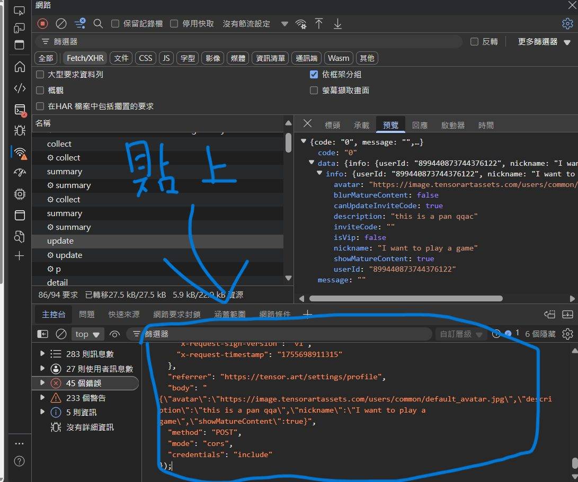The width and height of the screenshot is (578, 482).
Task: Open the Elements panel code brackets icon
Action: coord(20,88)
